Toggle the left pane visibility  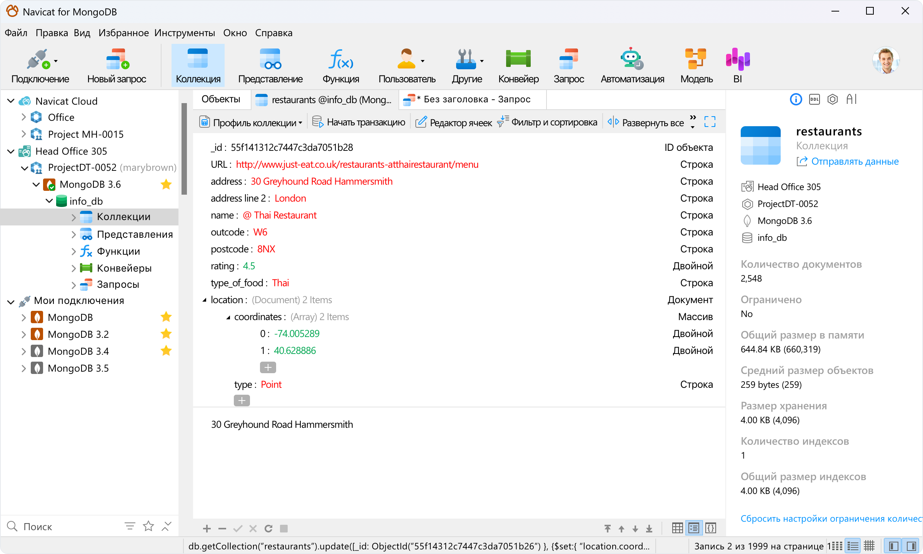click(x=894, y=546)
